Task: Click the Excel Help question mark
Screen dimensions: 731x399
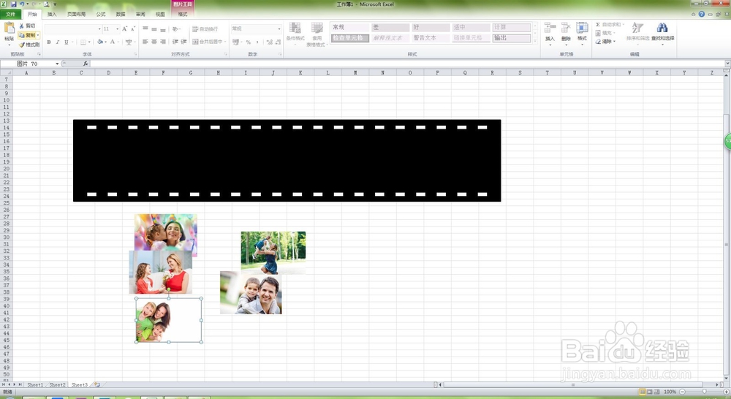Action: [x=702, y=15]
